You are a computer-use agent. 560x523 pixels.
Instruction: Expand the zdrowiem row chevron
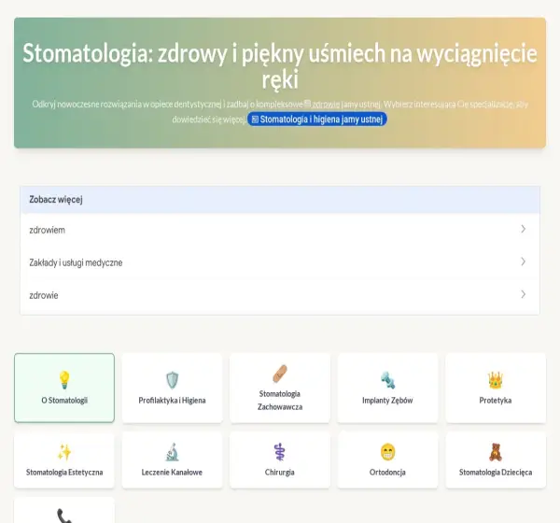(523, 229)
